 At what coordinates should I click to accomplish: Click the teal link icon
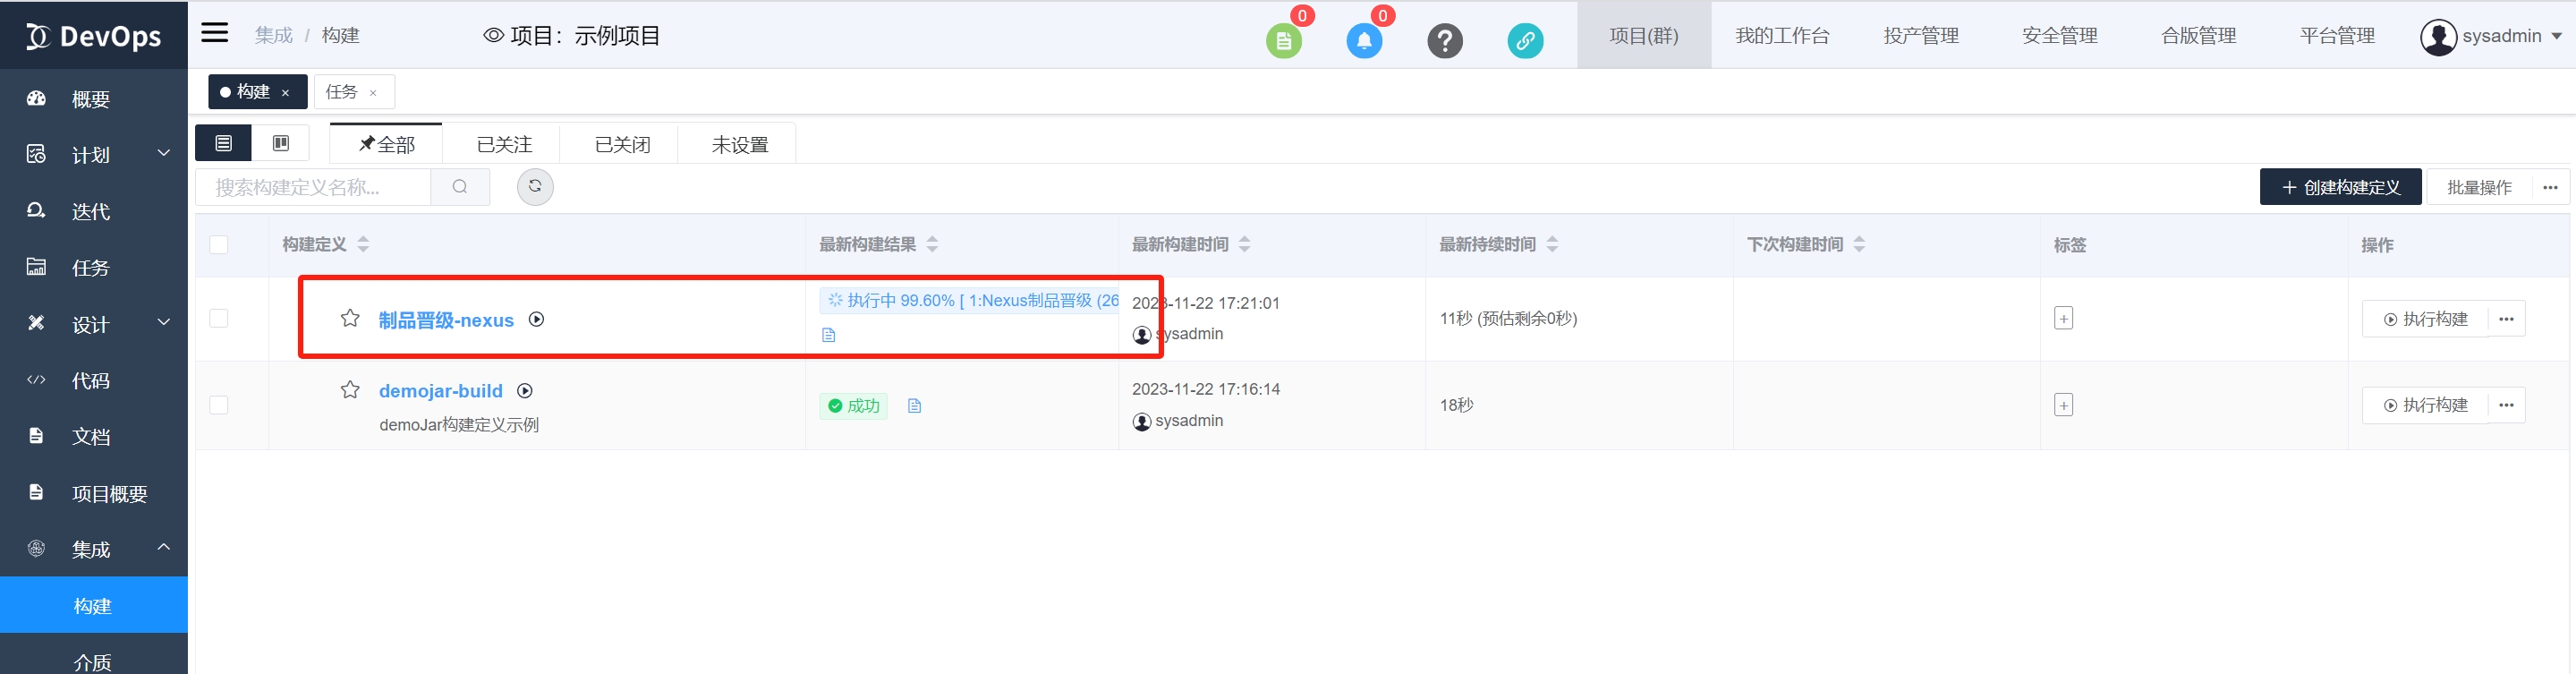[x=1524, y=41]
